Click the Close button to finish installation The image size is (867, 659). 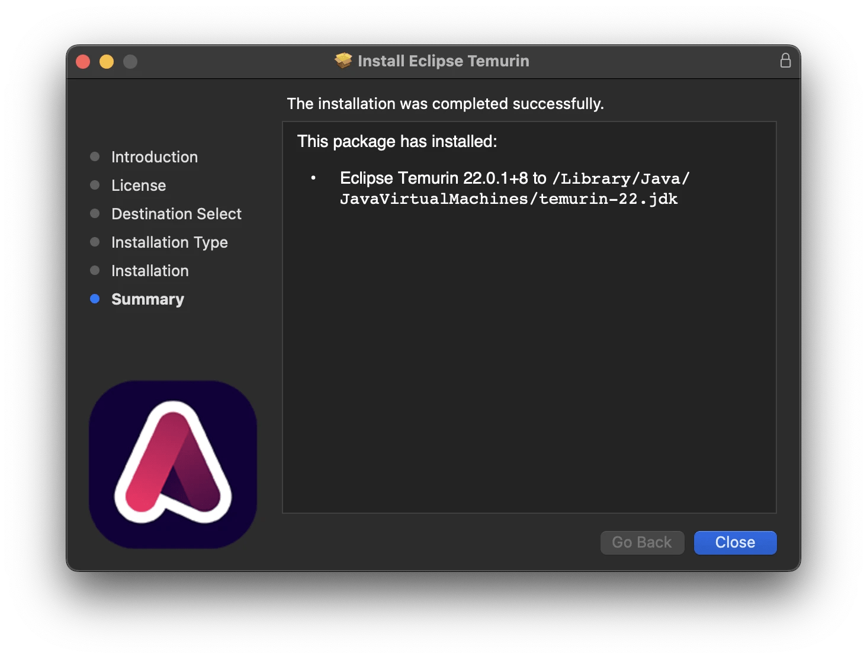(735, 542)
